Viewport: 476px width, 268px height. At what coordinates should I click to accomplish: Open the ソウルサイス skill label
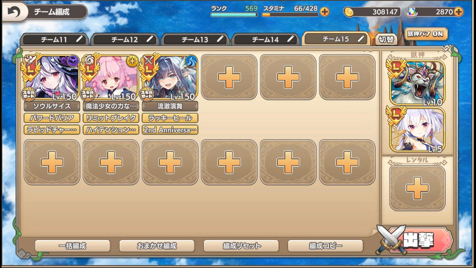click(52, 106)
